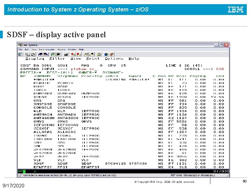Open the Color Mapping toolbar icon
Image resolution: width=251 pixels, height=188 pixels.
(x=59, y=54)
